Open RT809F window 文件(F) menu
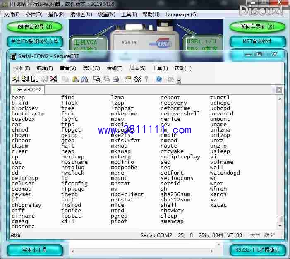 [12, 14]
